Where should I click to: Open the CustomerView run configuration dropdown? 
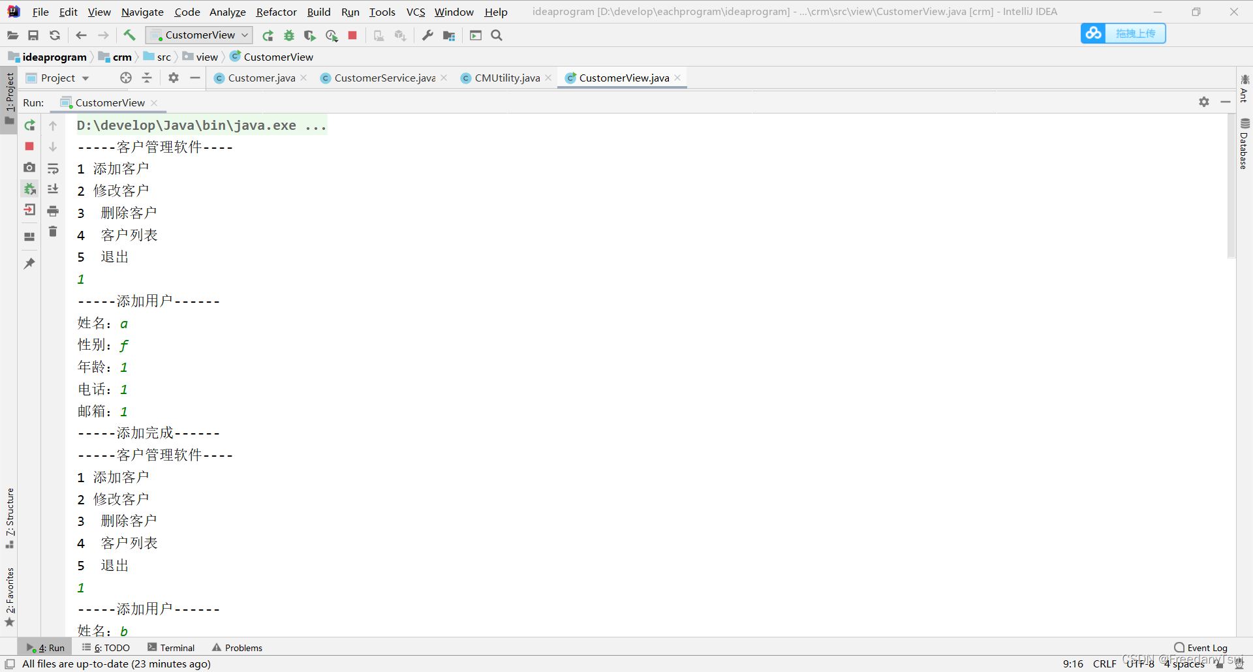(x=199, y=35)
